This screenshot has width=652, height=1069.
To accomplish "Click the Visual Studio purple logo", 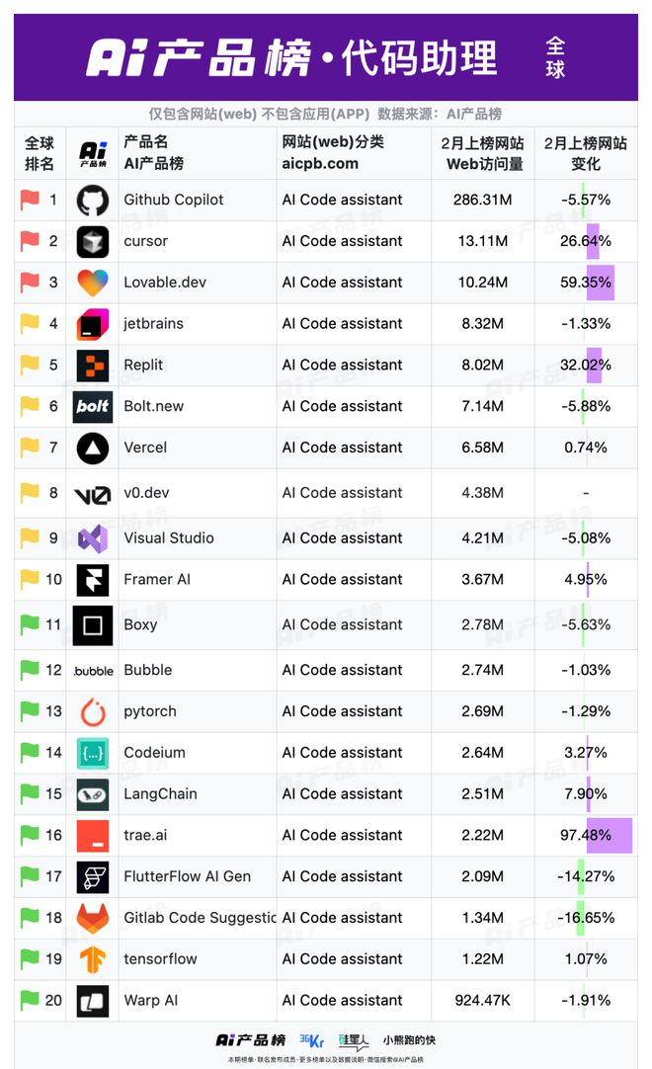I will coord(93,538).
